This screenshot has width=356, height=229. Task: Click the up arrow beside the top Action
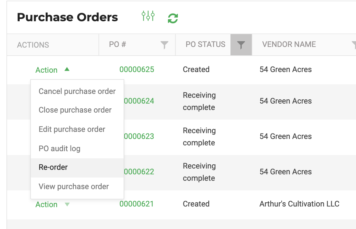(67, 69)
